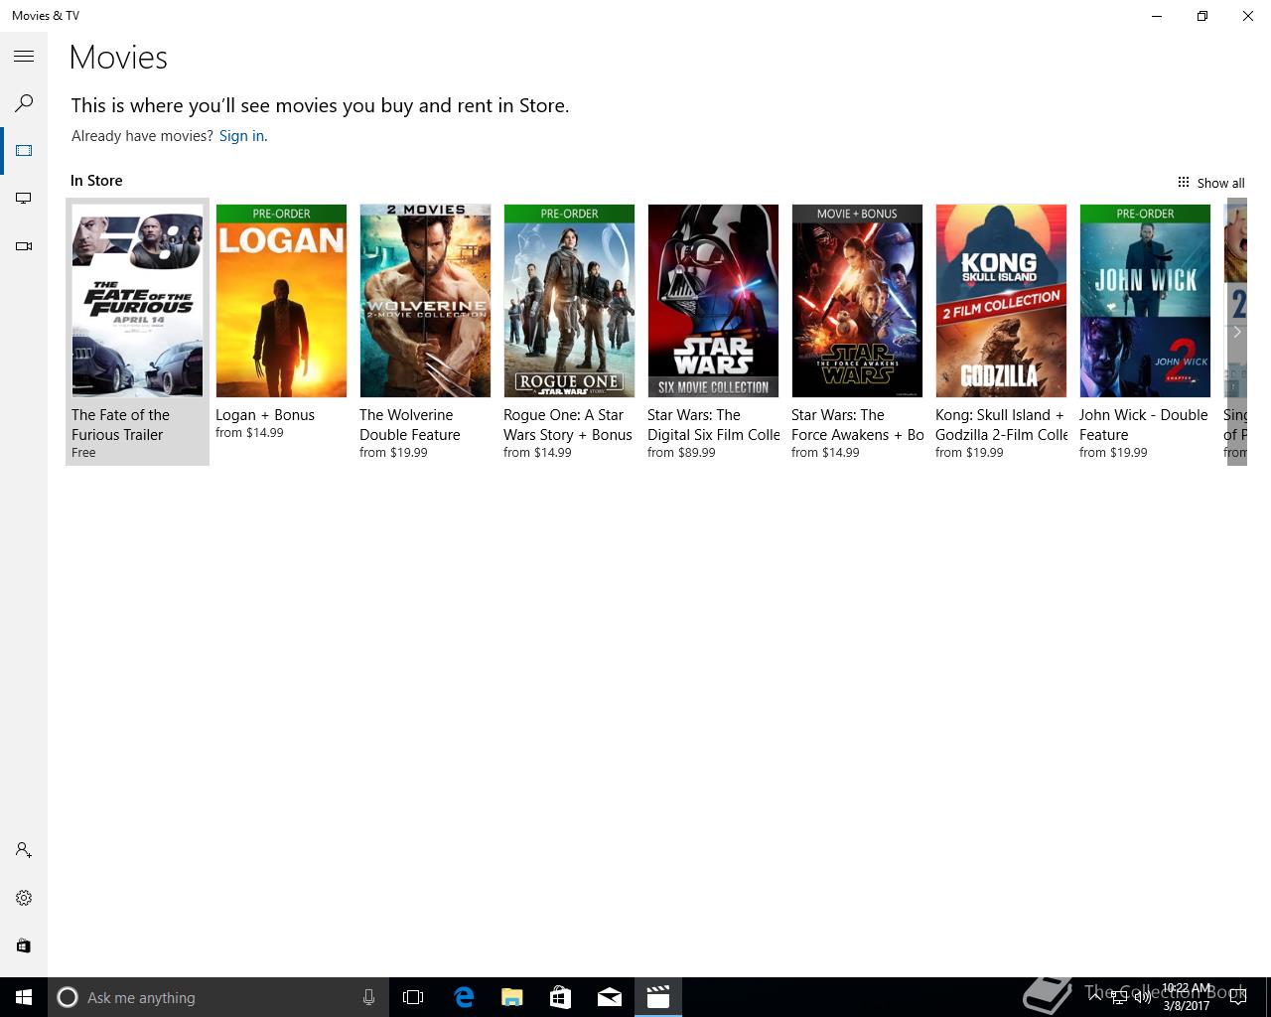Click the account sign-in person icon
The image size is (1271, 1017).
[24, 850]
